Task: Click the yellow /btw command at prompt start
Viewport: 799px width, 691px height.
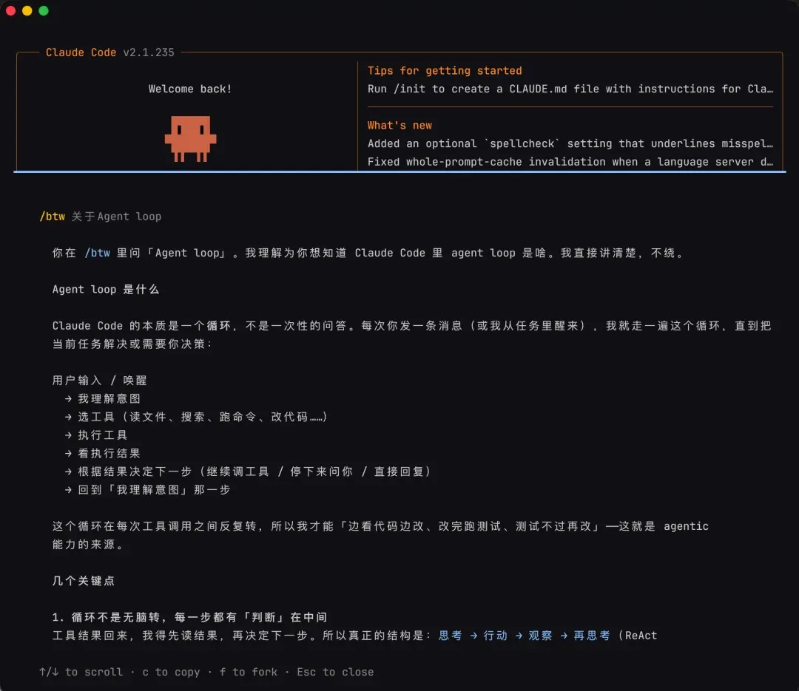Action: tap(53, 217)
